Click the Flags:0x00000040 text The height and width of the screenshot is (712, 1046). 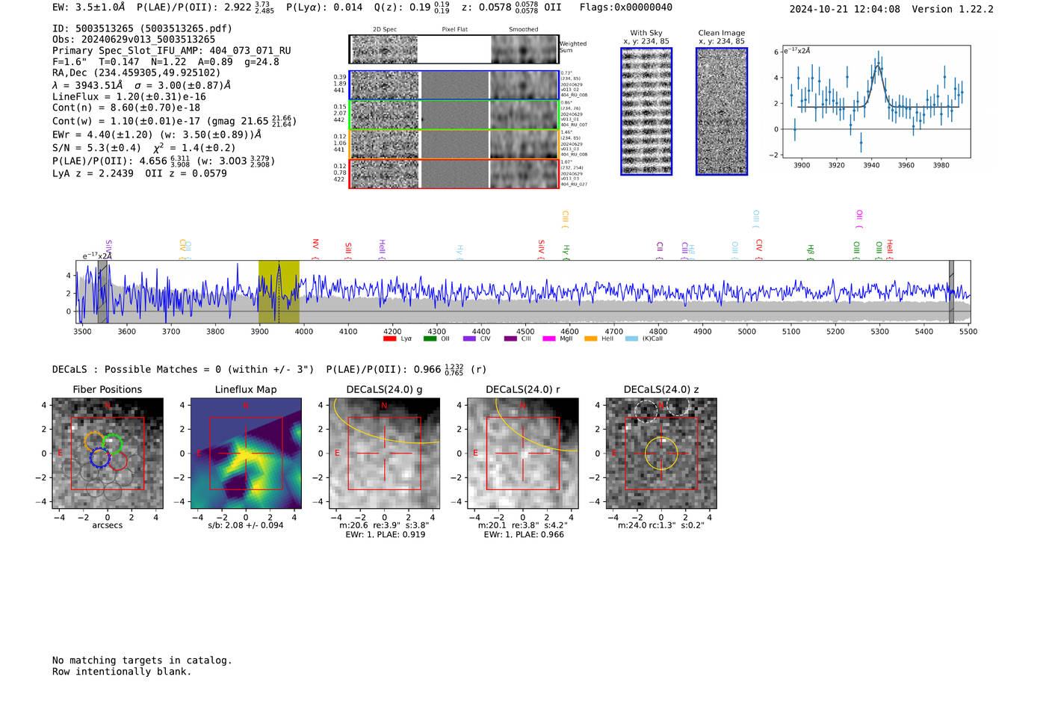coord(626,7)
